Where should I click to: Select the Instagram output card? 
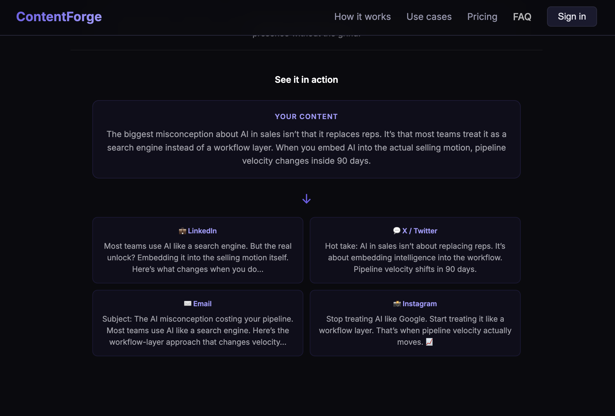pyautogui.click(x=415, y=323)
